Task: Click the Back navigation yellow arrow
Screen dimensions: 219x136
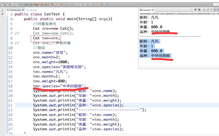Action: click(95, 5)
